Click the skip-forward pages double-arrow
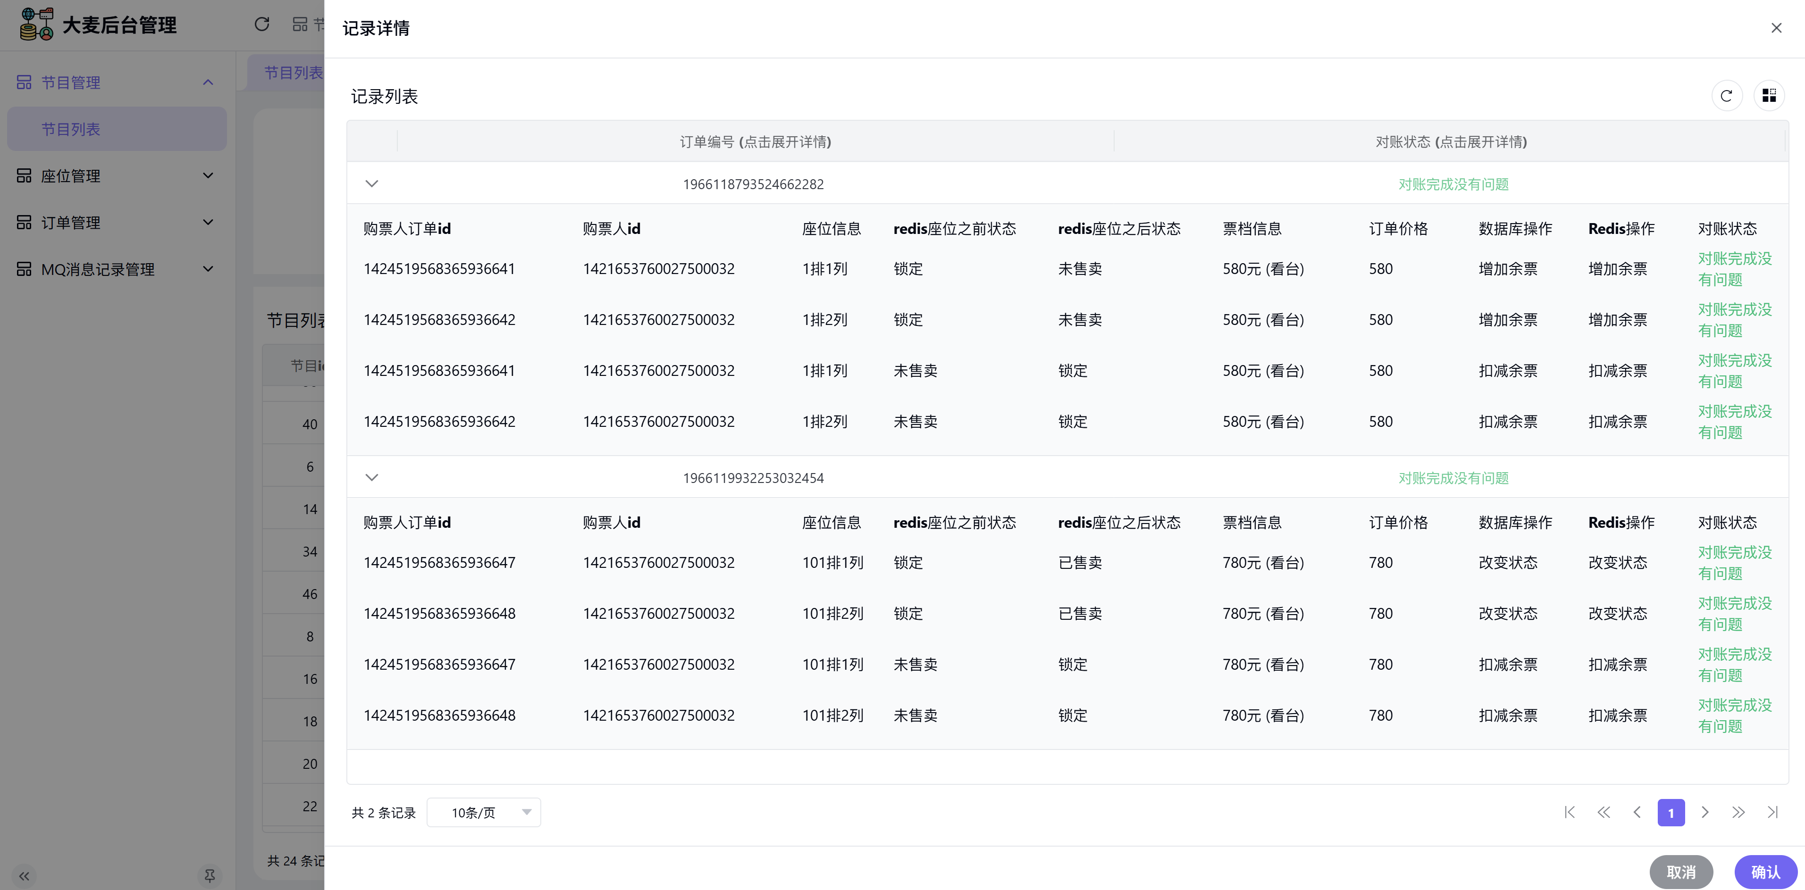Image resolution: width=1805 pixels, height=890 pixels. [x=1738, y=812]
